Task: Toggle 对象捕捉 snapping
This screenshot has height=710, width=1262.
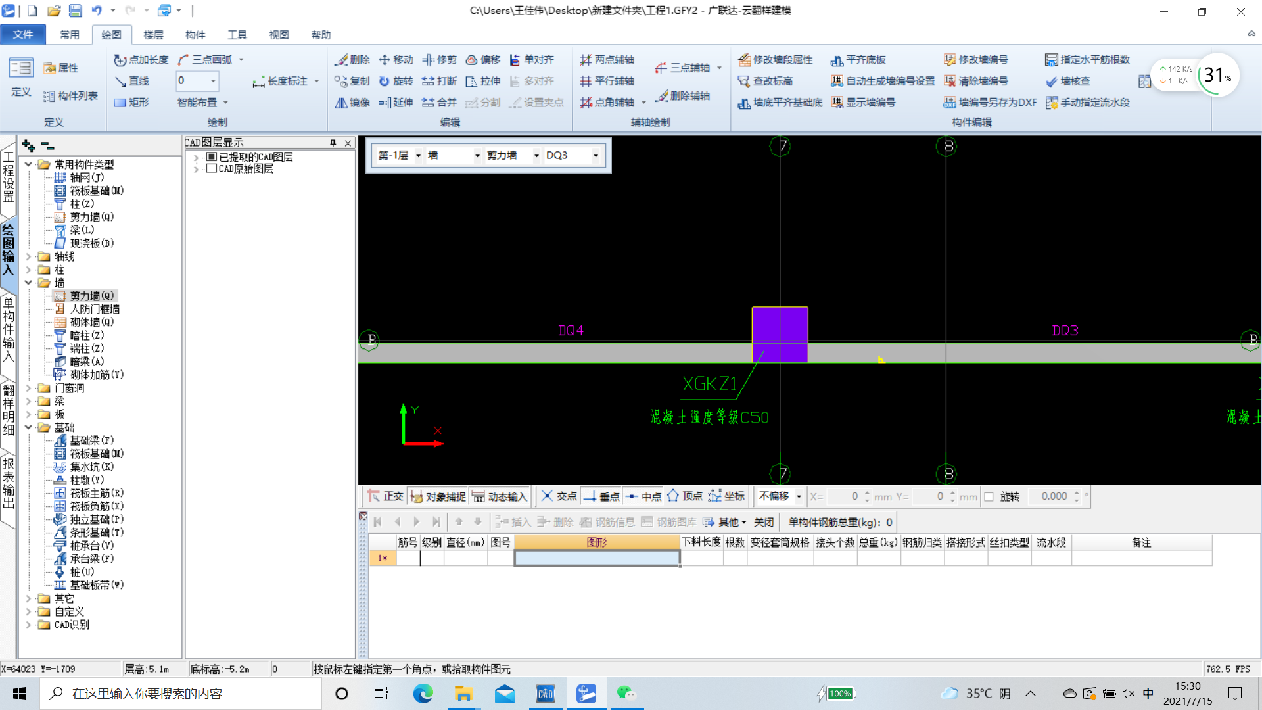Action: click(438, 496)
